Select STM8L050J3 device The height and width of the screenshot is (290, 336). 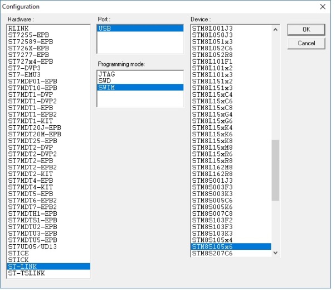231,35
